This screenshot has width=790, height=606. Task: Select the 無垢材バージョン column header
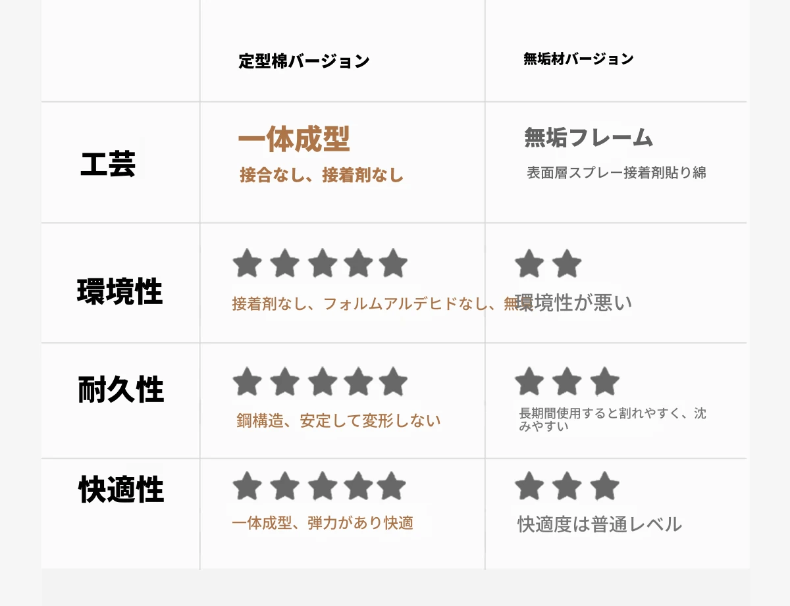pyautogui.click(x=578, y=59)
